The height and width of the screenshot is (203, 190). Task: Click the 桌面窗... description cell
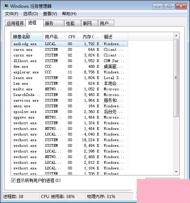pyautogui.click(x=113, y=66)
